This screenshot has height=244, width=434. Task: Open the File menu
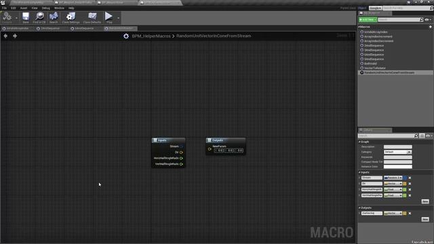pos(5,8)
